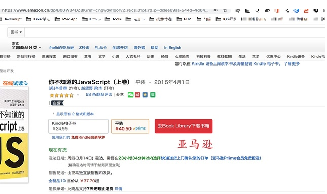Select 平装 ¥40.50 prime format

[130, 126]
